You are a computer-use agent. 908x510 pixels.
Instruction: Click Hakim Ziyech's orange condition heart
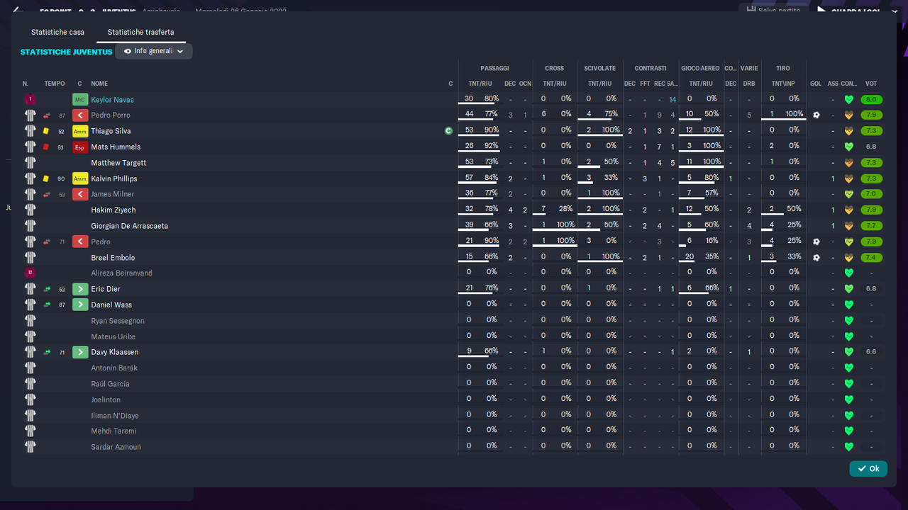click(x=848, y=210)
